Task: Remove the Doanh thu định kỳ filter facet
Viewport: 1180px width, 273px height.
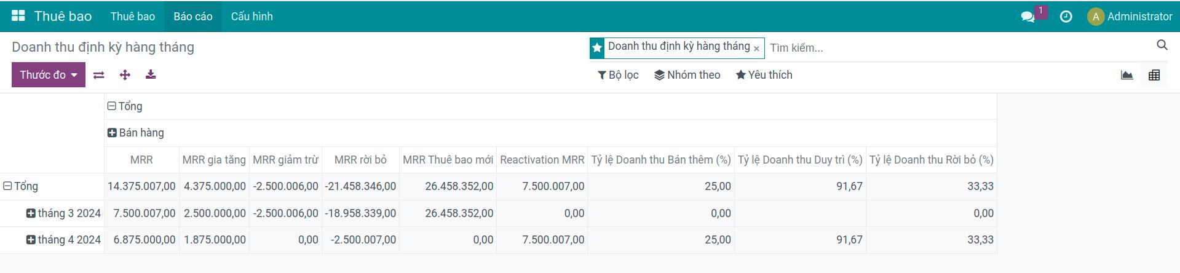Action: click(756, 49)
